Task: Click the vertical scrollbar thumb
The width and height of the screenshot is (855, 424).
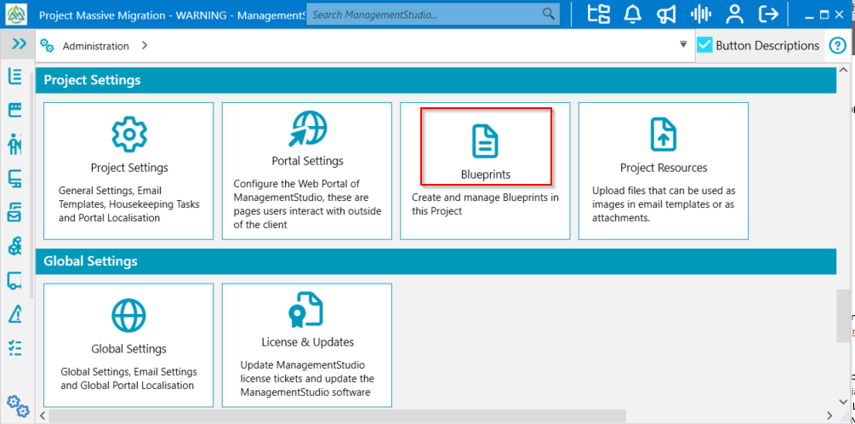Action: (x=843, y=316)
